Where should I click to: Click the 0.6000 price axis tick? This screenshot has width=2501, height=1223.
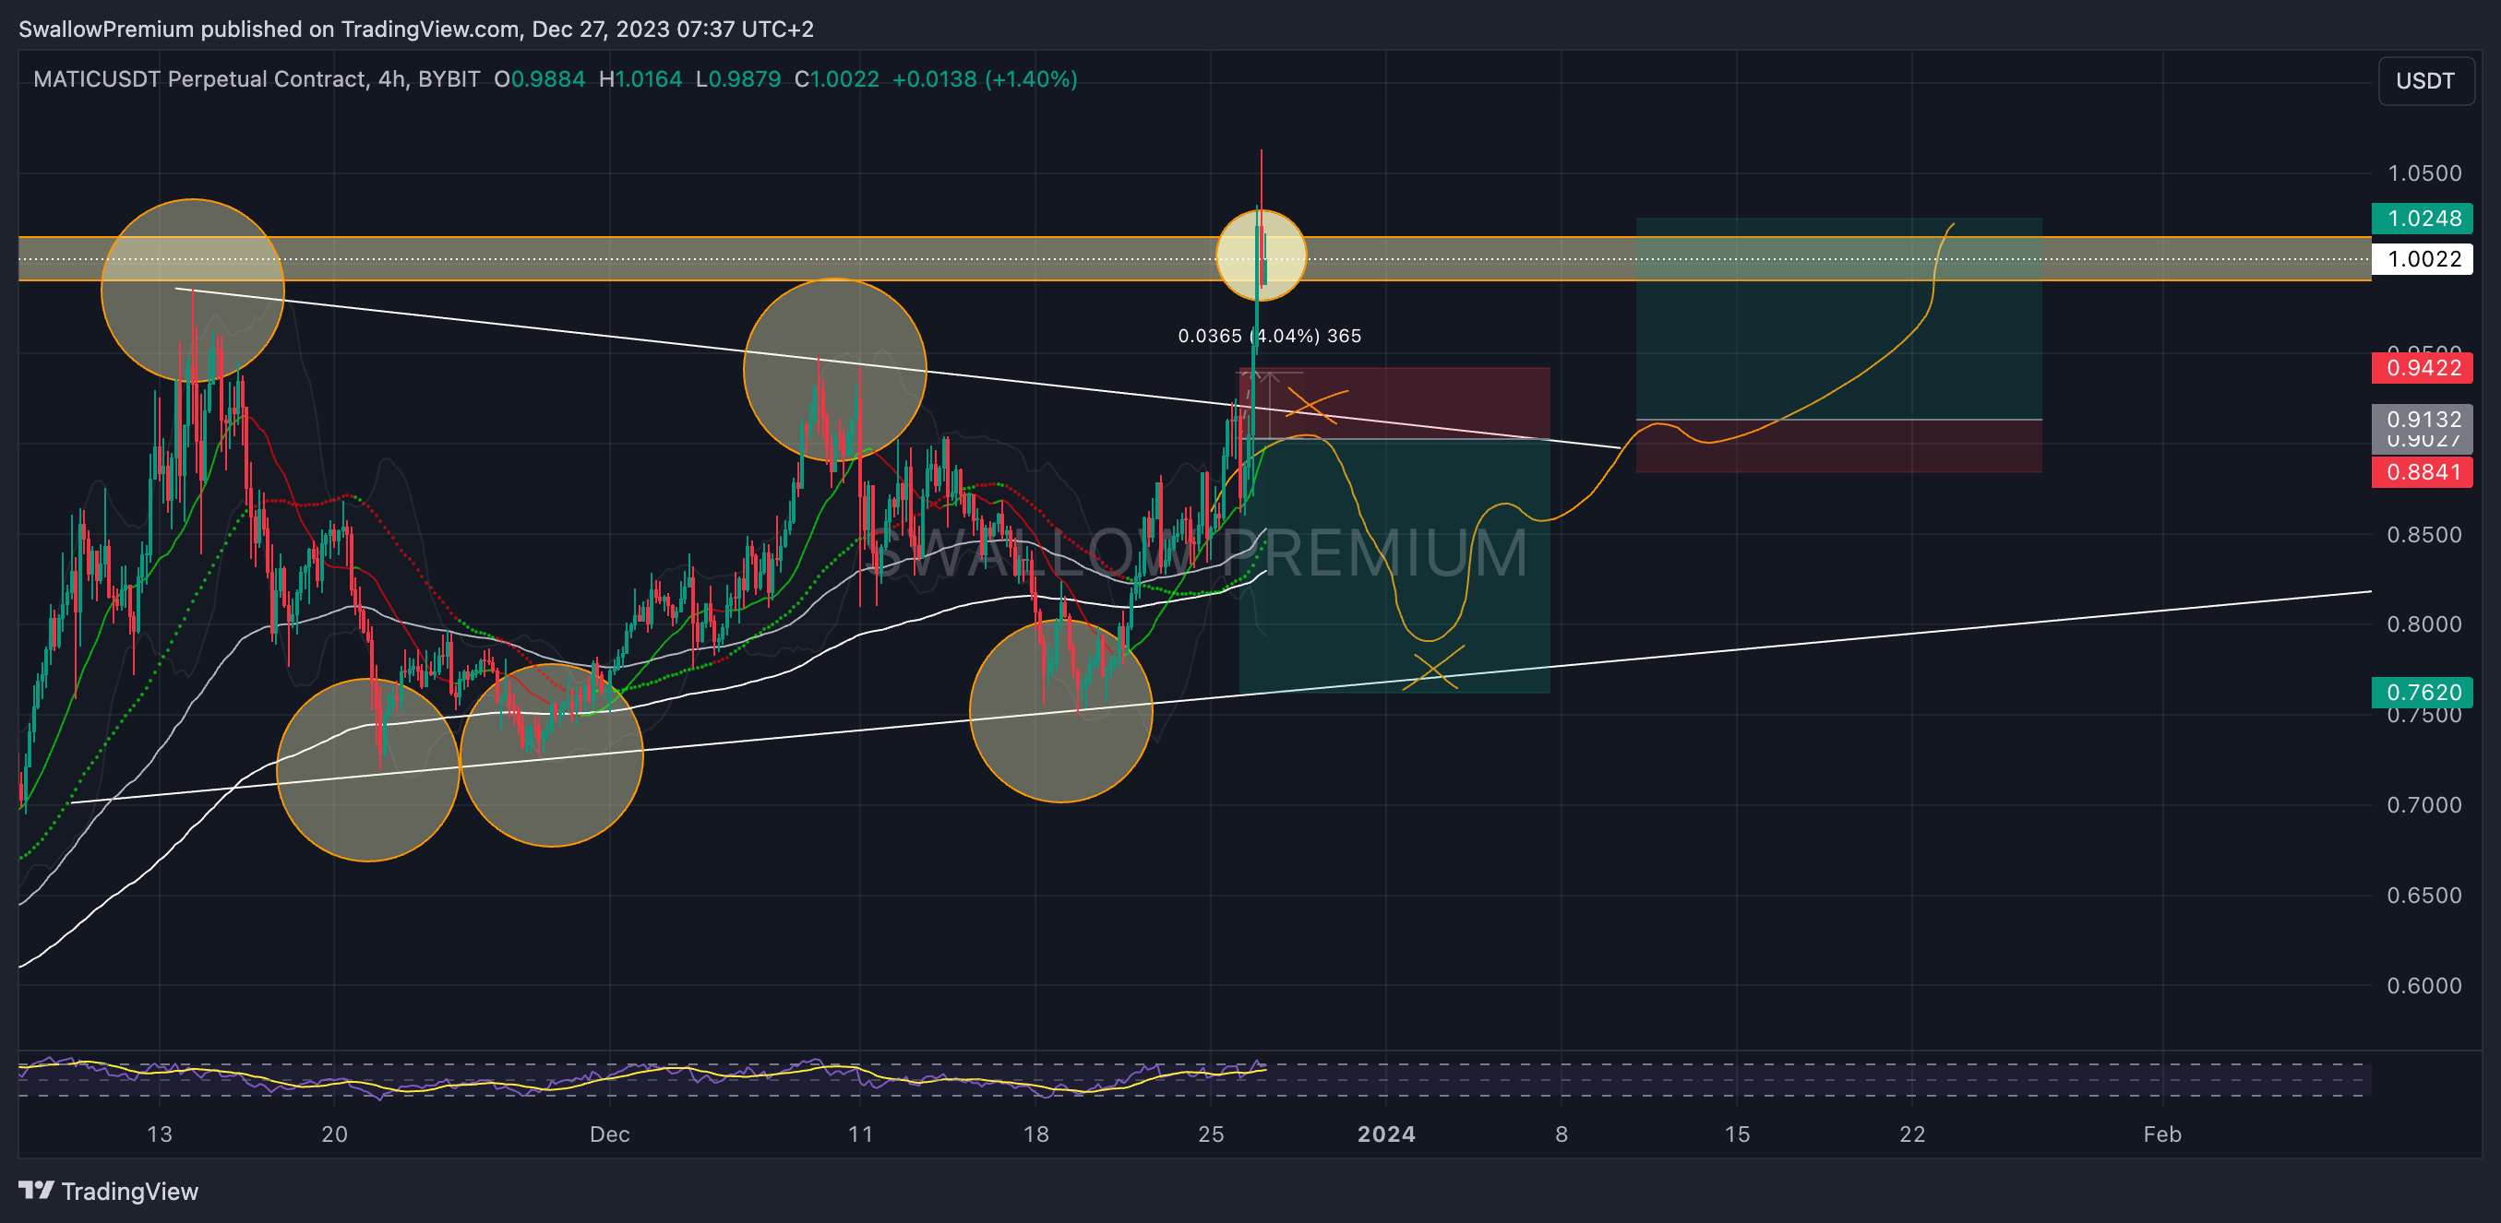(x=2424, y=985)
